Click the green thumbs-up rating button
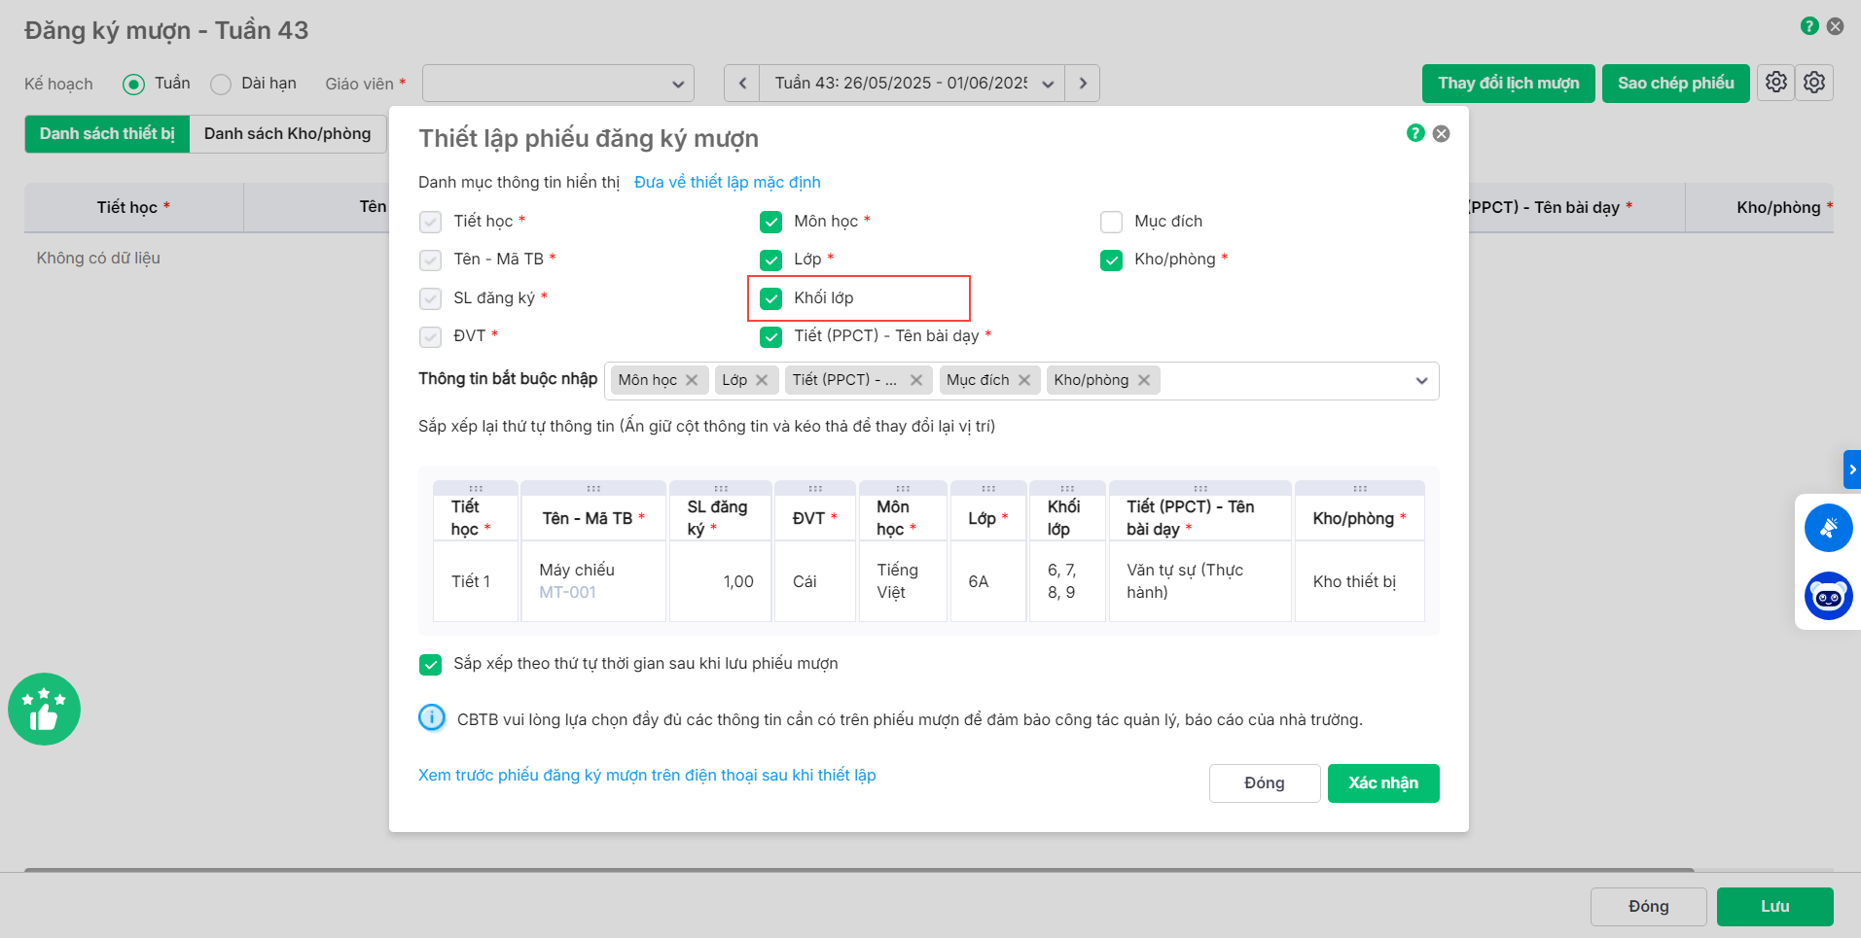The height and width of the screenshot is (938, 1861). point(44,710)
